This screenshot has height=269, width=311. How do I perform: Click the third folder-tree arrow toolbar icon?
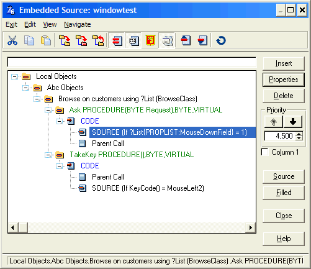[98, 40]
